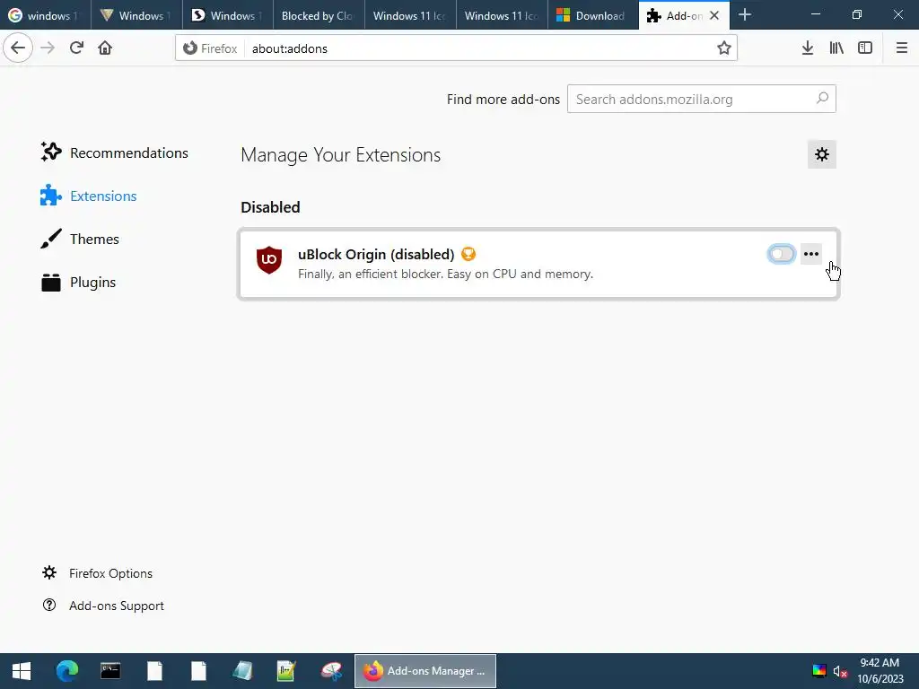Go back with the back arrow button
Image resolution: width=919 pixels, height=689 pixels.
click(18, 48)
